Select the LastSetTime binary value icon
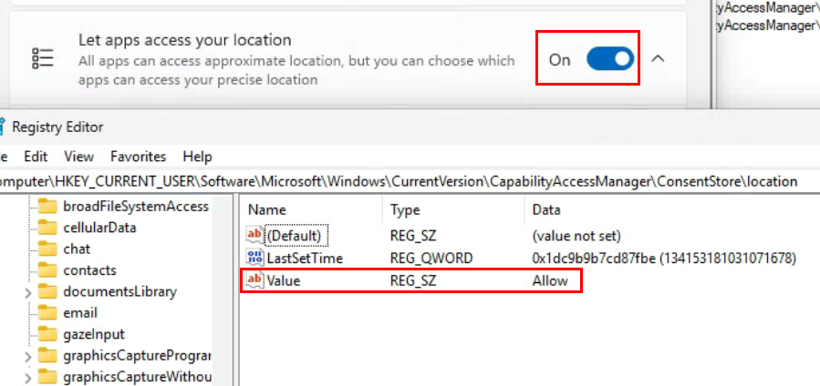The height and width of the screenshot is (386, 820). click(x=254, y=258)
